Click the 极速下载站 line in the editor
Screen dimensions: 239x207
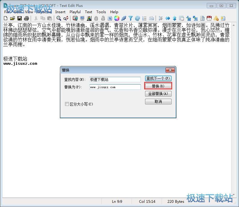click(x=15, y=58)
